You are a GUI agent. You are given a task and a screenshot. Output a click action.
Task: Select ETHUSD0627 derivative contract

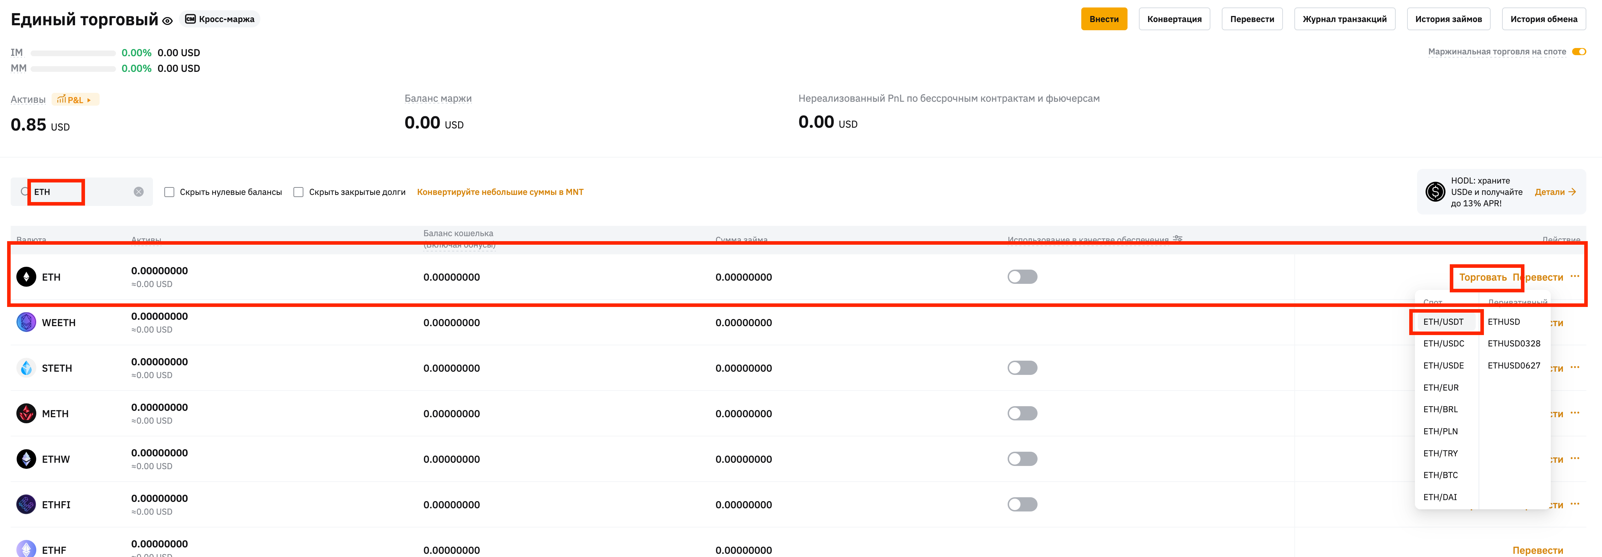1514,366
